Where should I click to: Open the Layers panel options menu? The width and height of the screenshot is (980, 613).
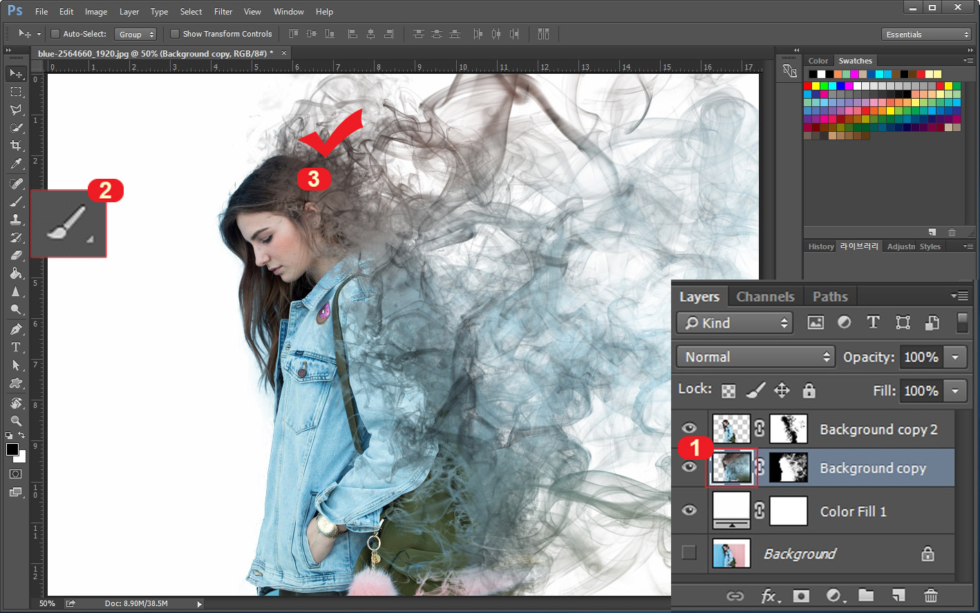coord(959,296)
